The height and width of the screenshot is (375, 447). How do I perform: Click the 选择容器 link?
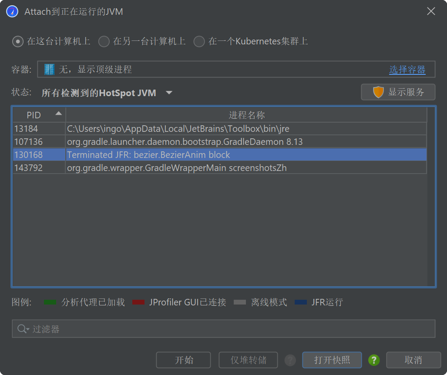407,70
